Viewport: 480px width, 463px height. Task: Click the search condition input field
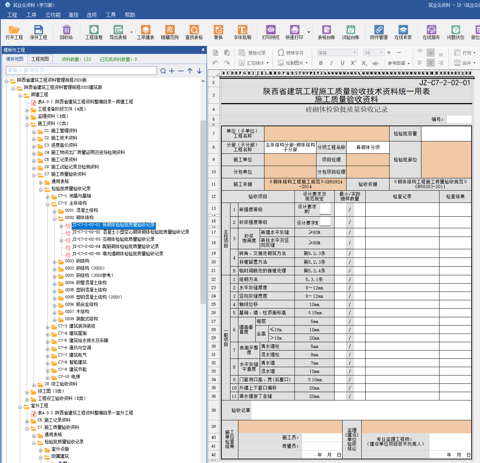81,70
